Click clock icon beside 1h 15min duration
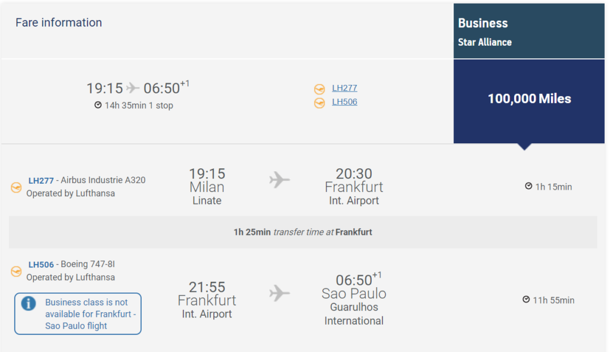This screenshot has width=610, height=352. pos(528,186)
